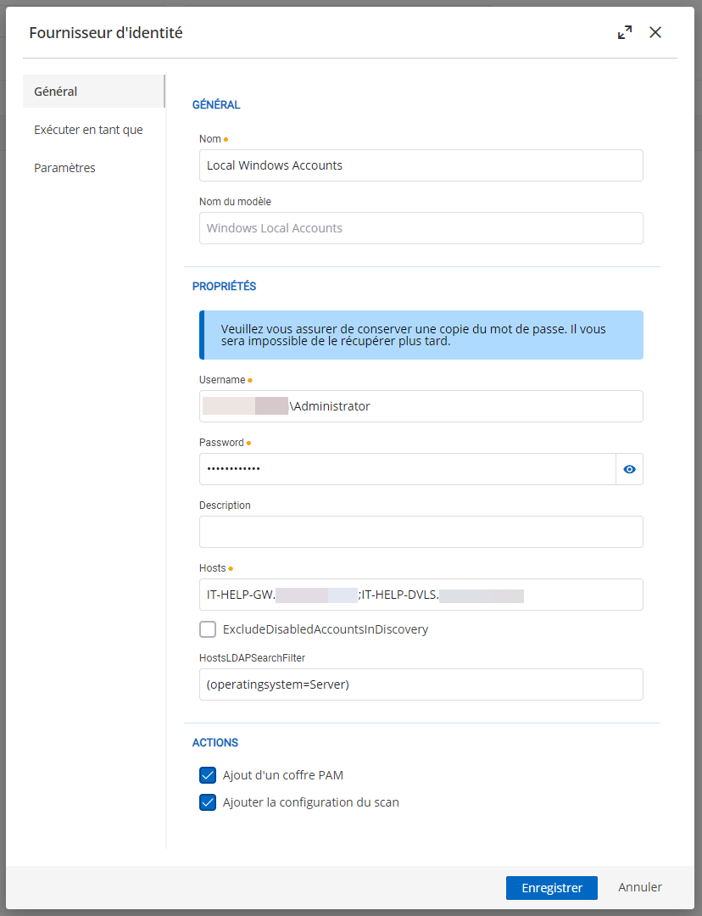The image size is (702, 916).
Task: Open the Paramètres tab
Action: pyautogui.click(x=64, y=168)
